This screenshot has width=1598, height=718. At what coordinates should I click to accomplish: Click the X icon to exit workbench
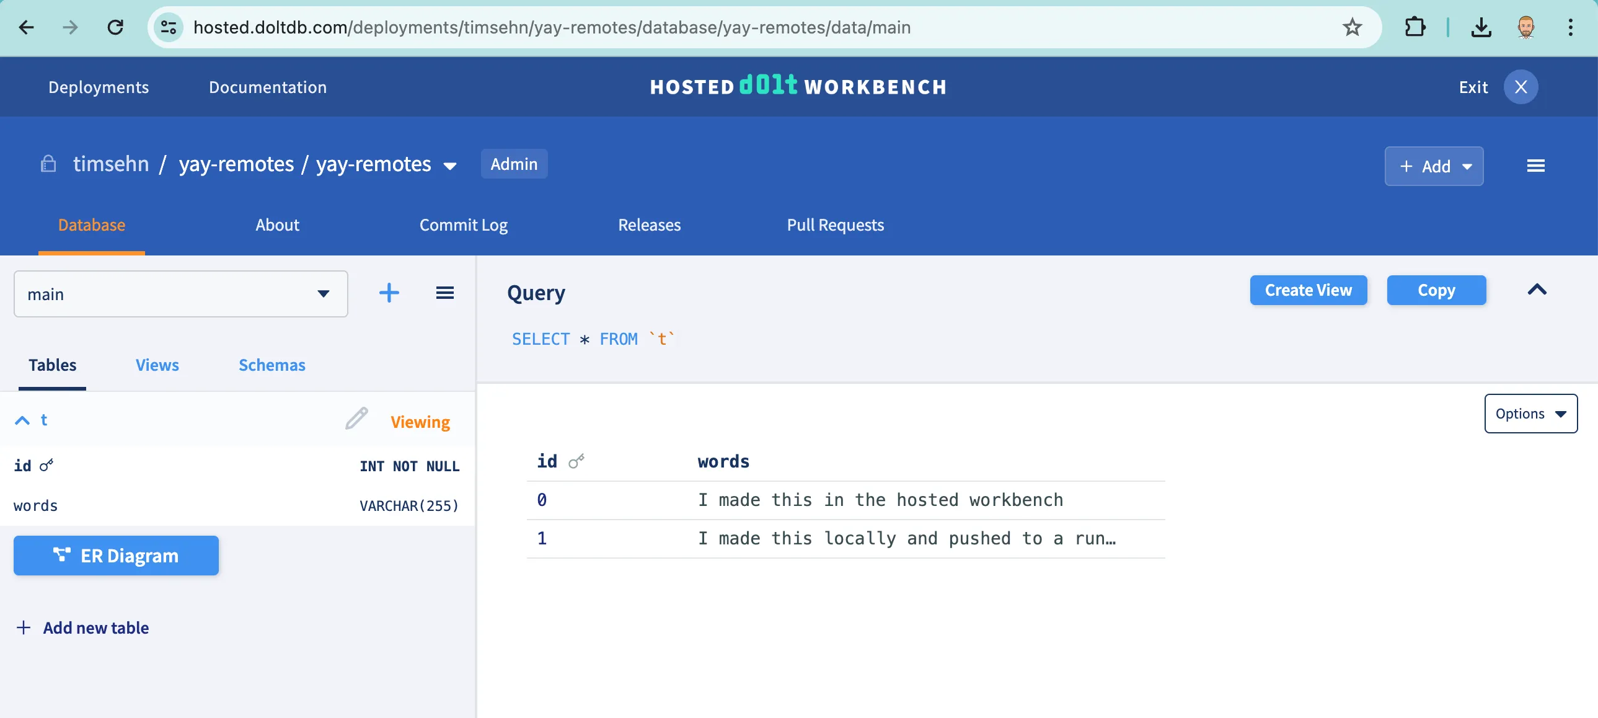[1520, 87]
